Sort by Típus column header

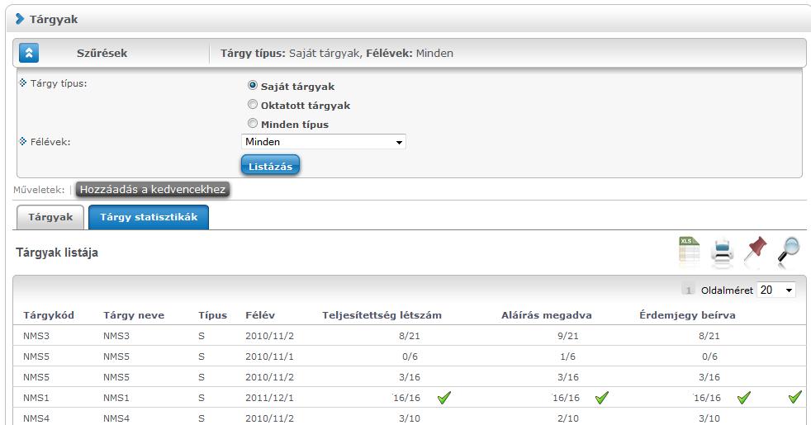[212, 315]
